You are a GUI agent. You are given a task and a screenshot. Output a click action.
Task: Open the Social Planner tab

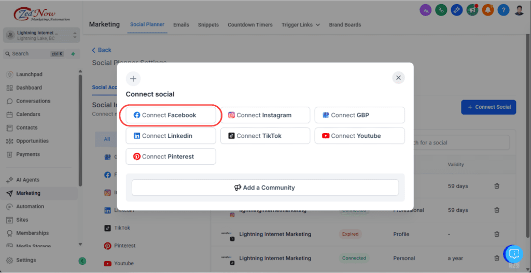tap(147, 24)
